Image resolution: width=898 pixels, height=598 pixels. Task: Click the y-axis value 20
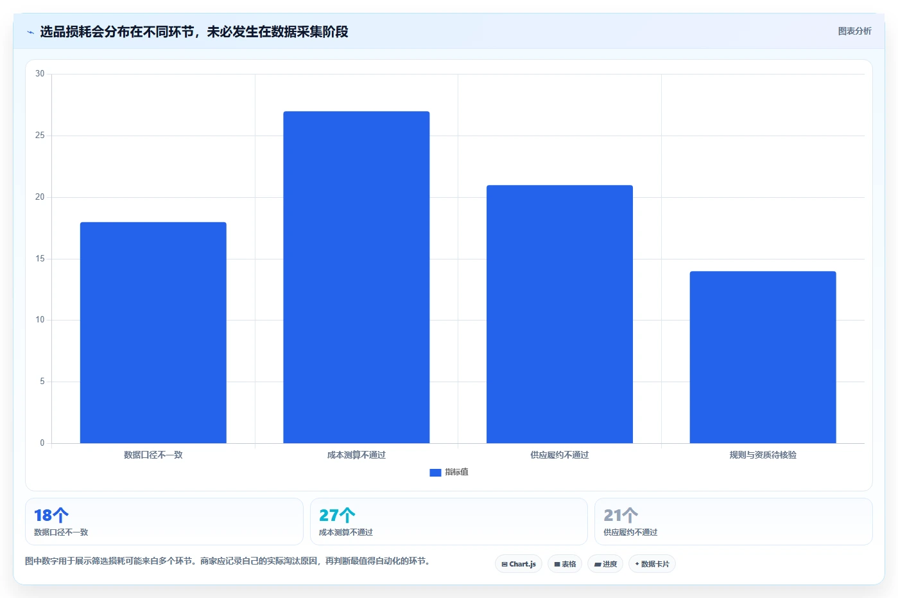pyautogui.click(x=40, y=197)
